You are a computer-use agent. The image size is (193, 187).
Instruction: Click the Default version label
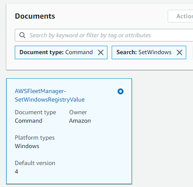click(35, 163)
